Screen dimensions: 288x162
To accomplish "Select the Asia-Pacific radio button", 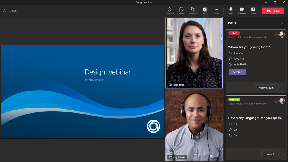I will [230, 65].
